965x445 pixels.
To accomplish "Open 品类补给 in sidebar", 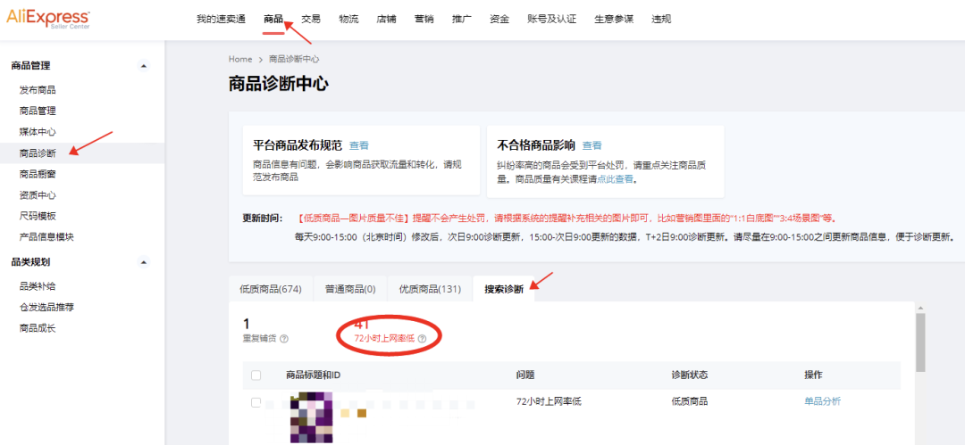I will (x=38, y=286).
